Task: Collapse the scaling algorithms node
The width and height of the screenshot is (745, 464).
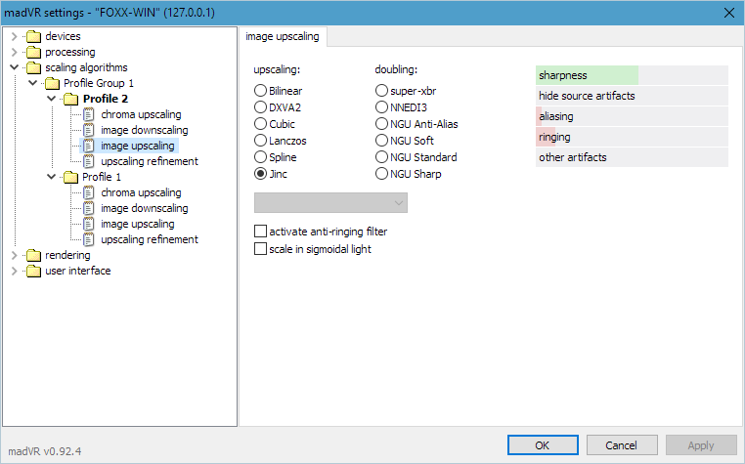Action: (x=15, y=68)
